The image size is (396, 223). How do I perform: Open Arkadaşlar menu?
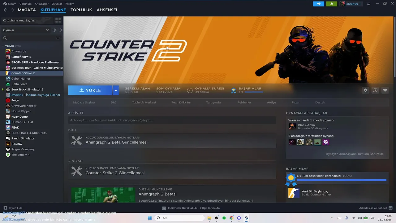tap(41, 4)
